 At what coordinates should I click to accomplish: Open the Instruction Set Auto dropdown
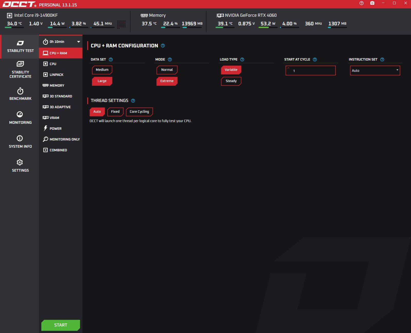tap(375, 71)
